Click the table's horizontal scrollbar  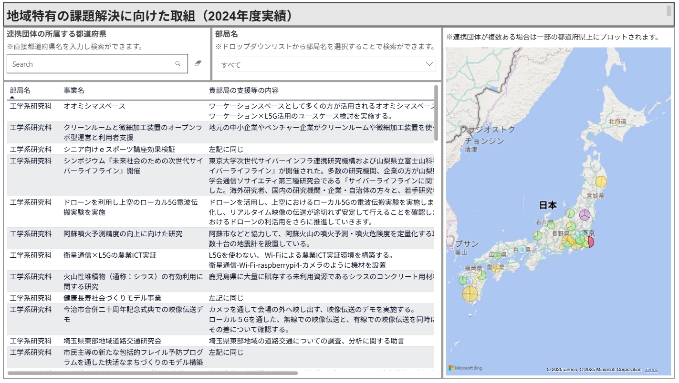[153, 373]
